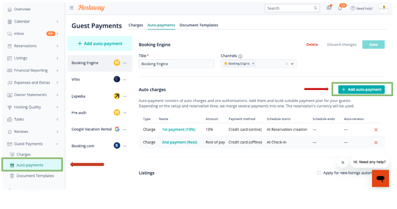Viewport: 397px width, 209px height.
Task: Open the user profile avatar
Action: (384, 8)
